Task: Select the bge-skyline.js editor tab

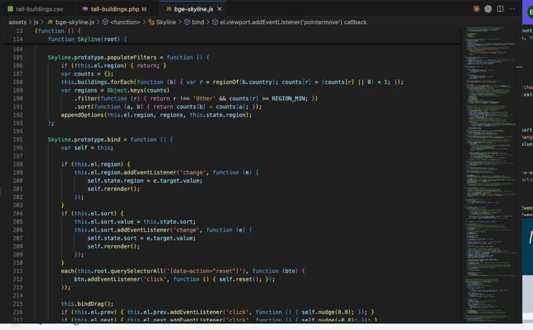Action: coord(193,9)
